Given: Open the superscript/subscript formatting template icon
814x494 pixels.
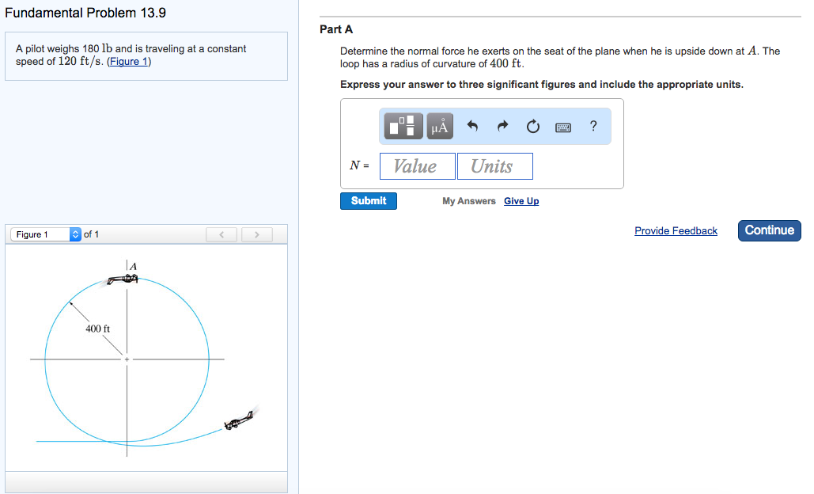Looking at the screenshot, I should tap(402, 125).
